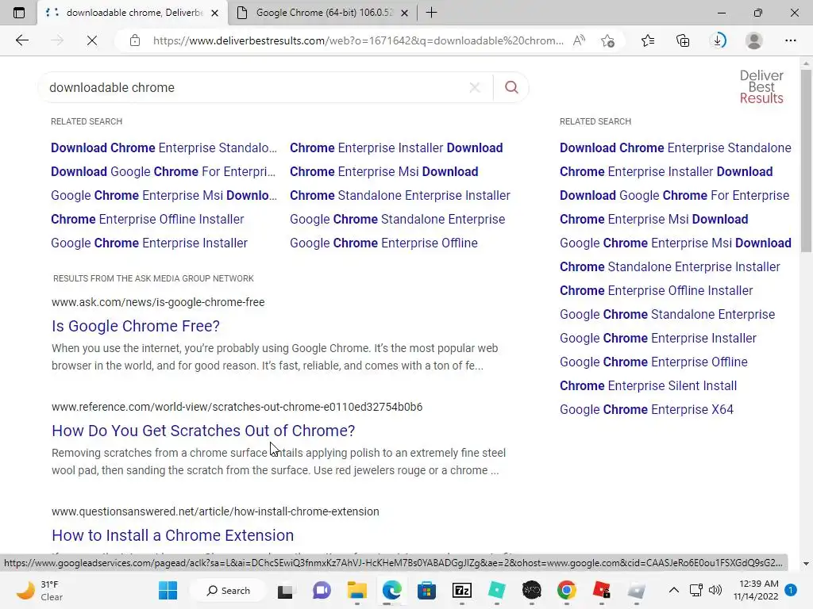Open Google Chrome Enterprise Offline in center column
The image size is (813, 609).
click(383, 243)
